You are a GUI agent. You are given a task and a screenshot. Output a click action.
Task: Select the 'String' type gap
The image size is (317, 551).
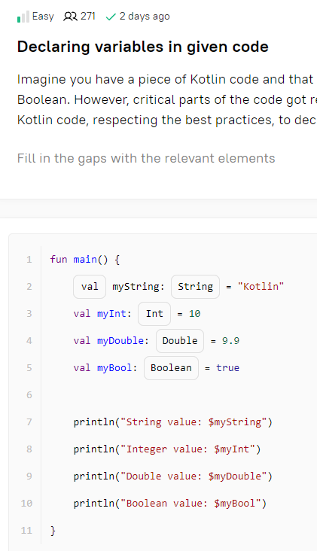pyautogui.click(x=196, y=287)
